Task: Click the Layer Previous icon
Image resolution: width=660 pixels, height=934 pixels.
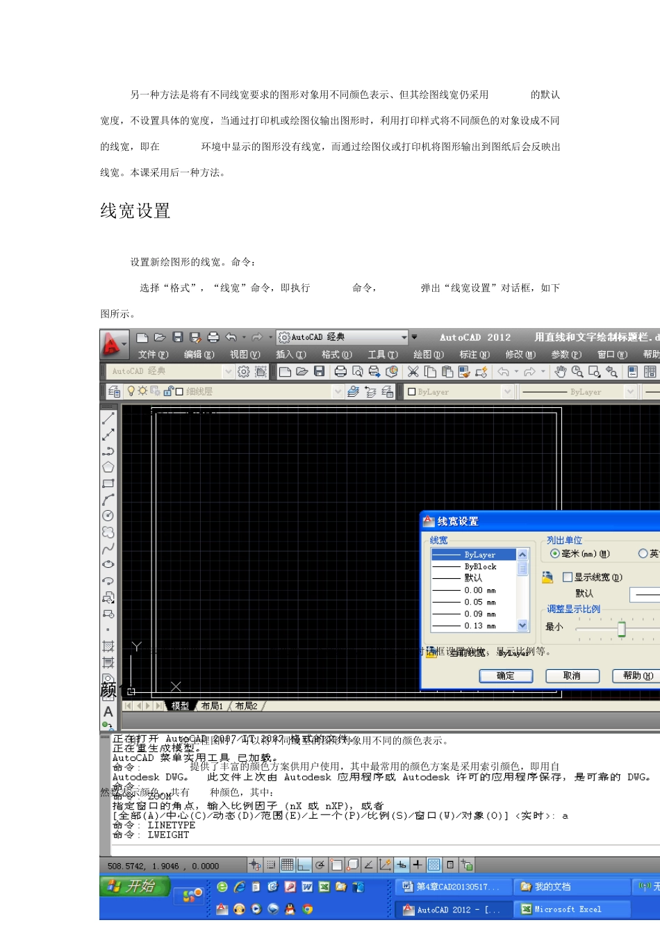Action: [x=370, y=392]
